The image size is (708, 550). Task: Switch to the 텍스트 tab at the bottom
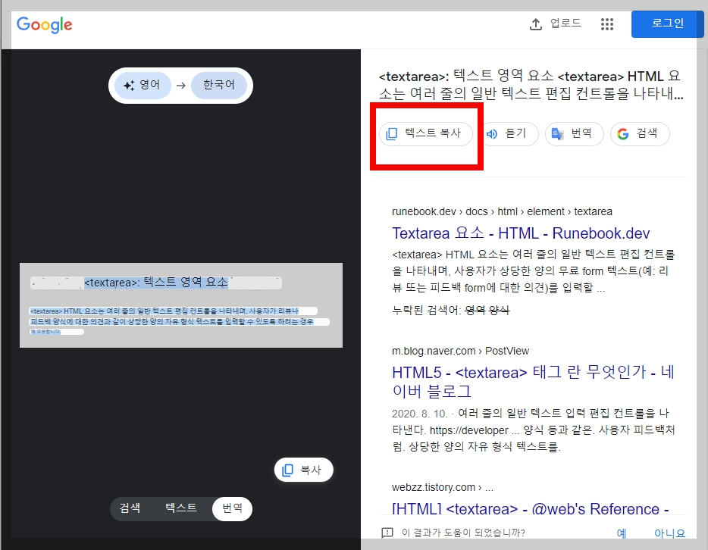coord(180,508)
